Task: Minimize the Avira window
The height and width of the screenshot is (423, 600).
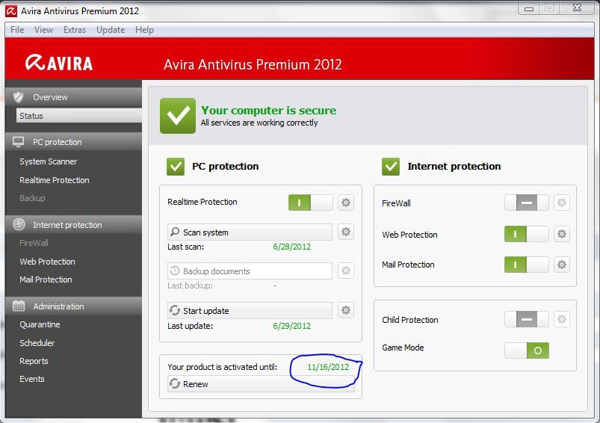Action: pyautogui.click(x=529, y=8)
